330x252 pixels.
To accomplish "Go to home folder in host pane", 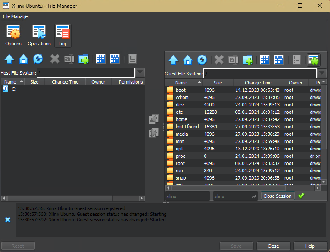I will (24, 59).
